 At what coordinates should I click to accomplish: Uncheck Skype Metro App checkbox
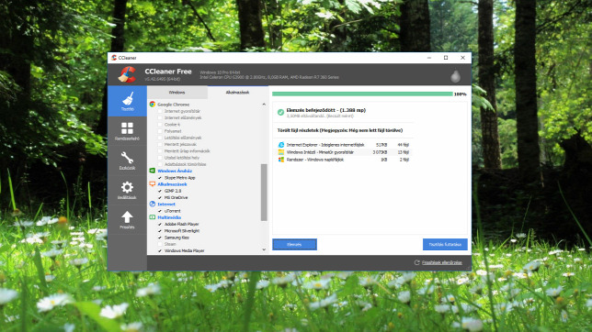[x=160, y=178]
